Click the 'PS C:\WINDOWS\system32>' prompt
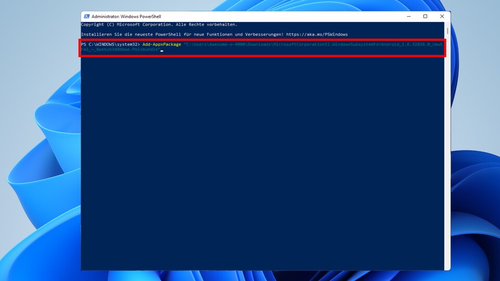 pyautogui.click(x=110, y=44)
